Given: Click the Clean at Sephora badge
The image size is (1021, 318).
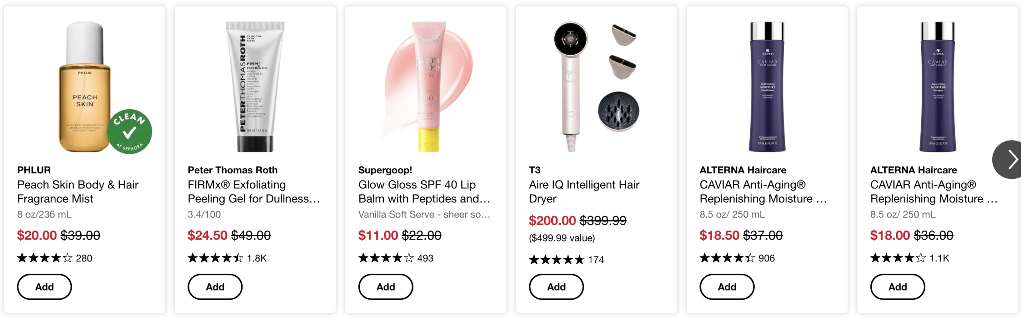Looking at the screenshot, I should 129,132.
